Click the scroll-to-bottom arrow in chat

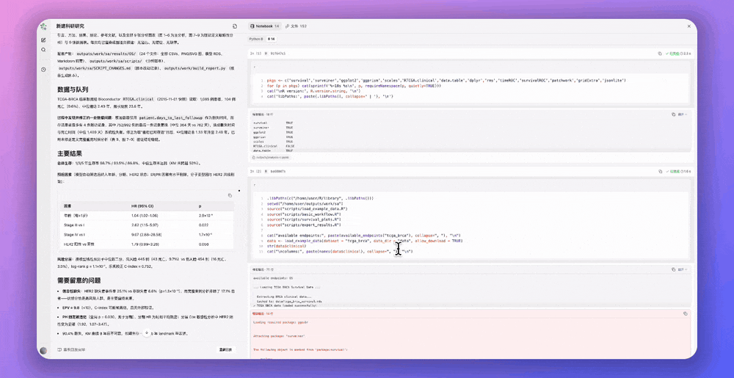[147, 333]
